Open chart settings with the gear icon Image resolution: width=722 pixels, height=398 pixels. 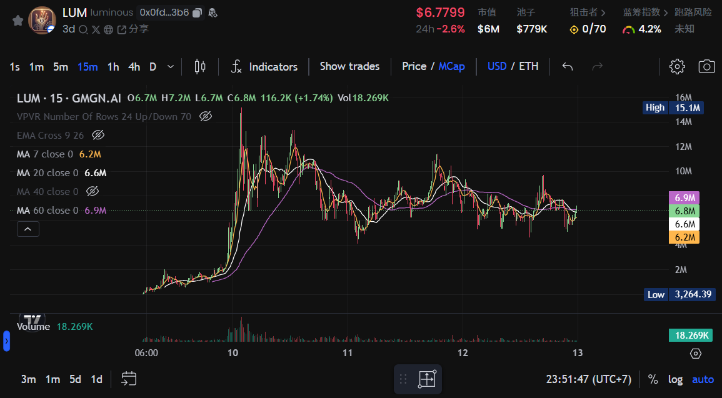coord(677,66)
